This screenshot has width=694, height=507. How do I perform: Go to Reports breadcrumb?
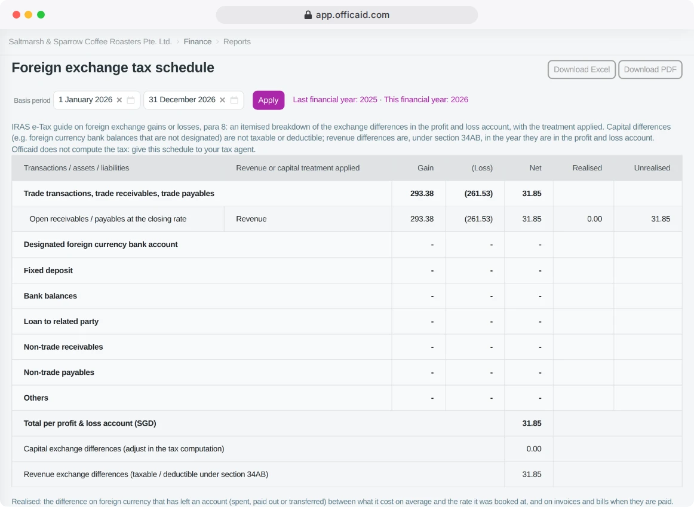[237, 42]
